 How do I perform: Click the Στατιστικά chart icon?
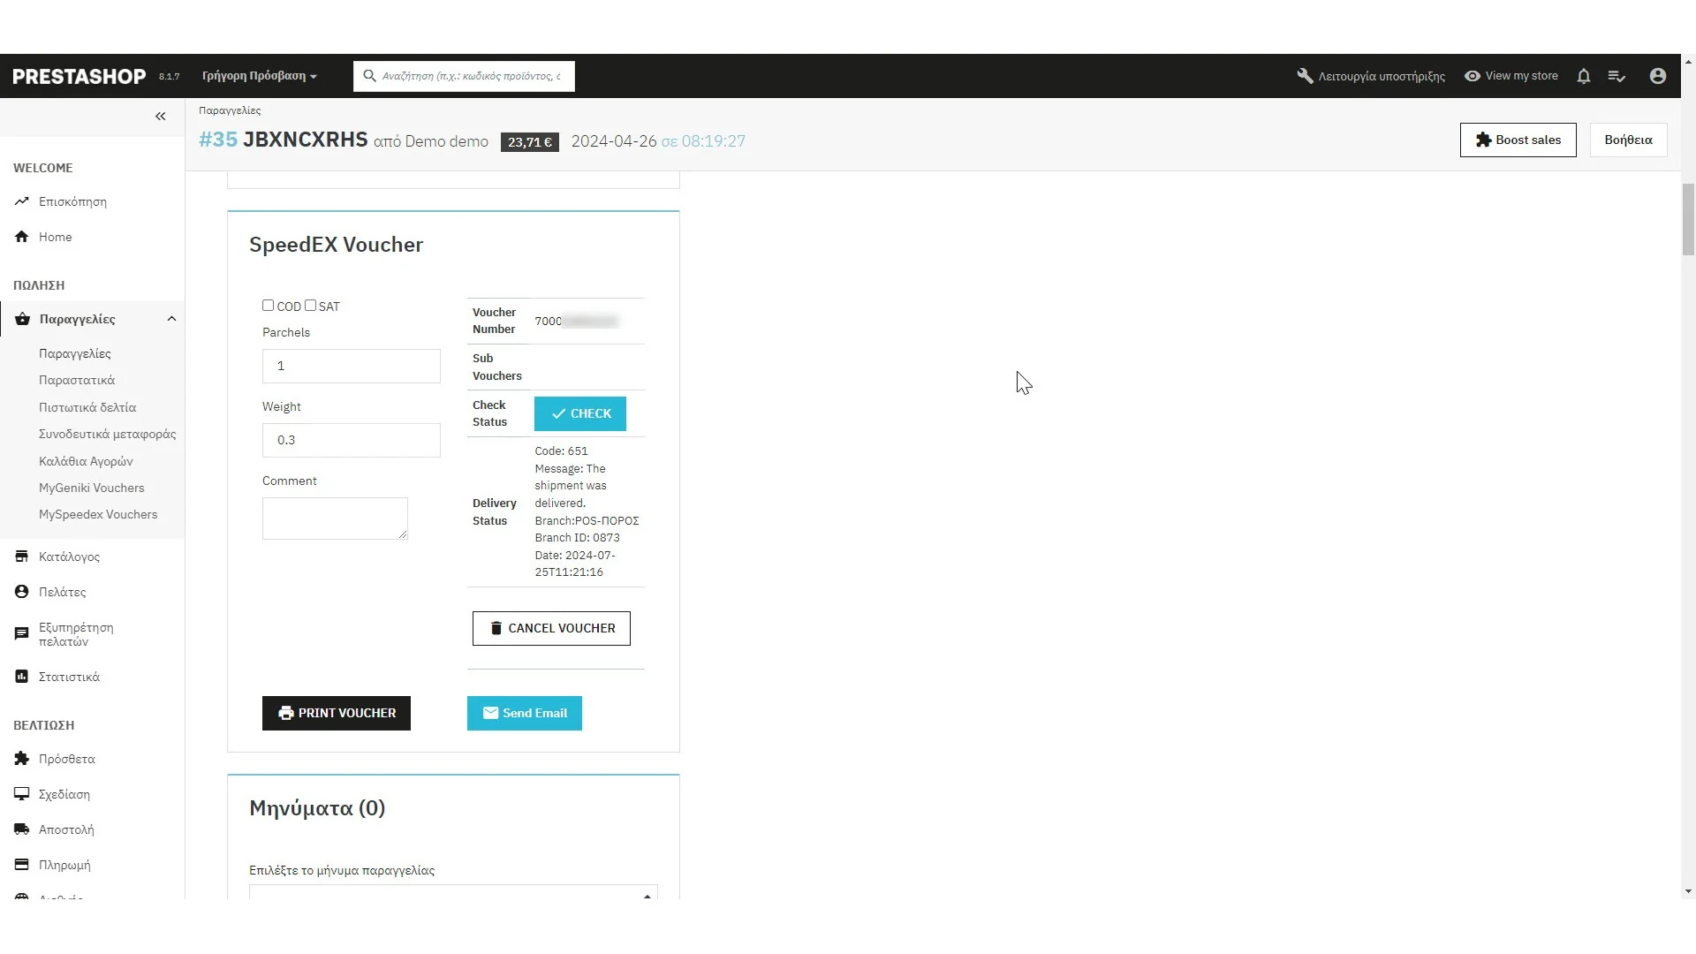pyautogui.click(x=22, y=677)
